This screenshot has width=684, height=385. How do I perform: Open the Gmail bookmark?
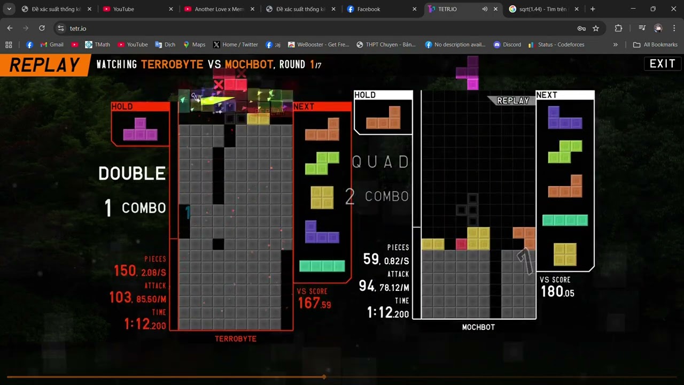click(52, 45)
